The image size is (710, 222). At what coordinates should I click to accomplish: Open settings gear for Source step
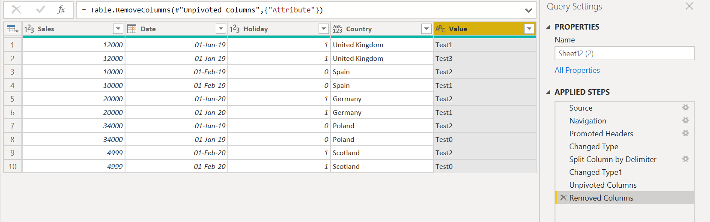[x=686, y=108]
